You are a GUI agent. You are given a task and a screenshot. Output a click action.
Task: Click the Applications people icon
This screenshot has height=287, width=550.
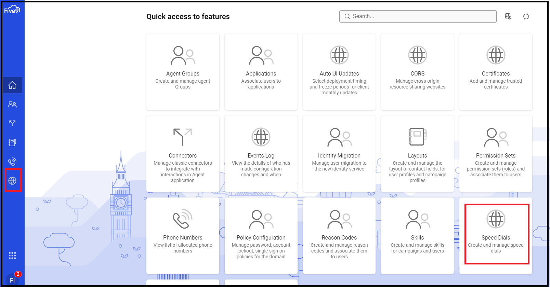click(261, 55)
